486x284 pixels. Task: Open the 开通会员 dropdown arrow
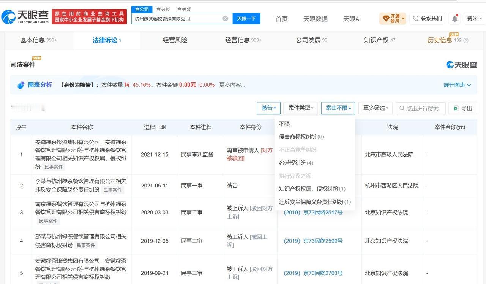tap(403, 18)
